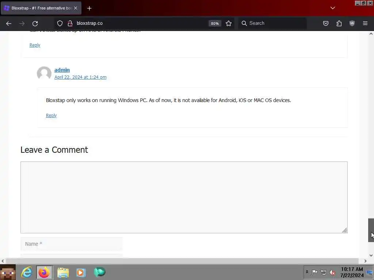Launch Internet Explorer from taskbar

[x=26, y=272]
